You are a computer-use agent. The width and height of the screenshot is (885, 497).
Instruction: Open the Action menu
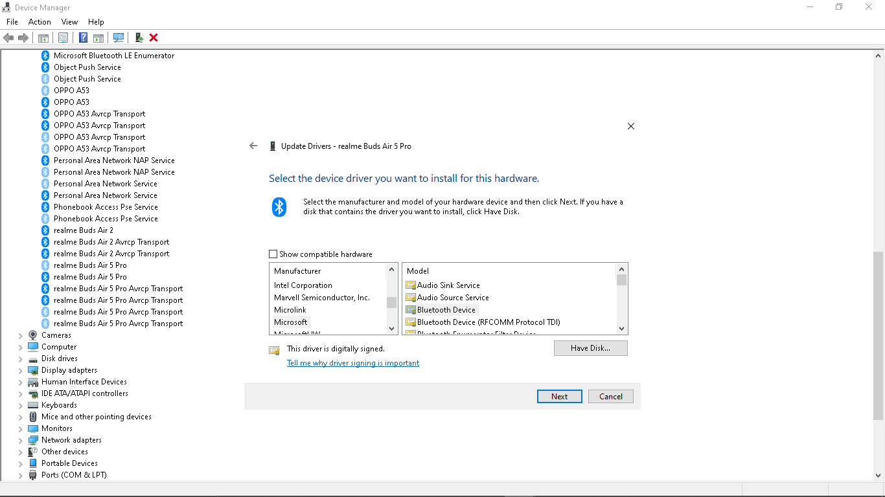click(x=40, y=21)
